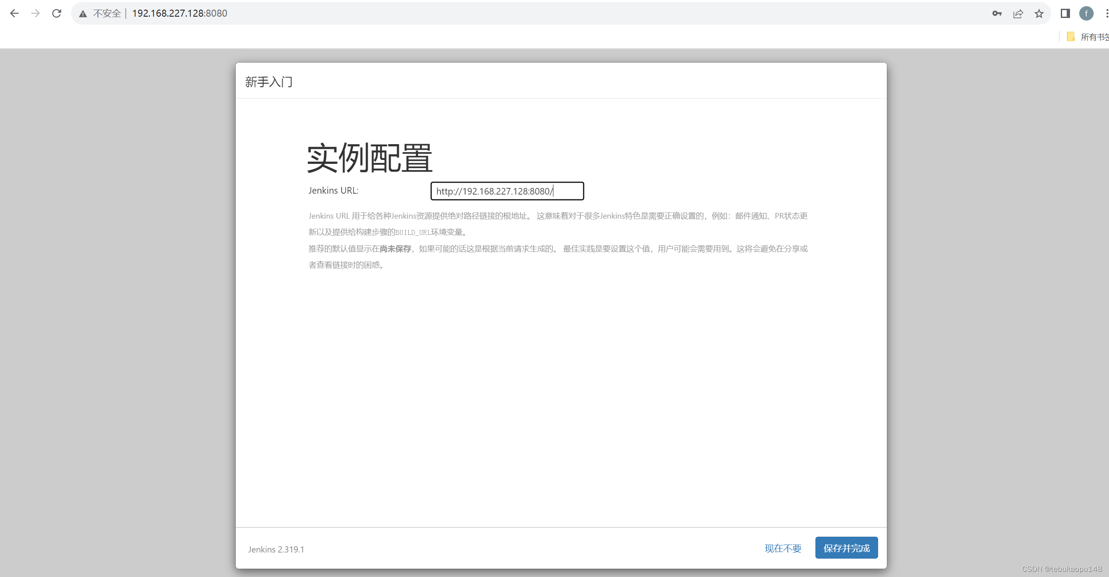The image size is (1109, 577).
Task: Go back to the previous page
Action: coord(14,13)
